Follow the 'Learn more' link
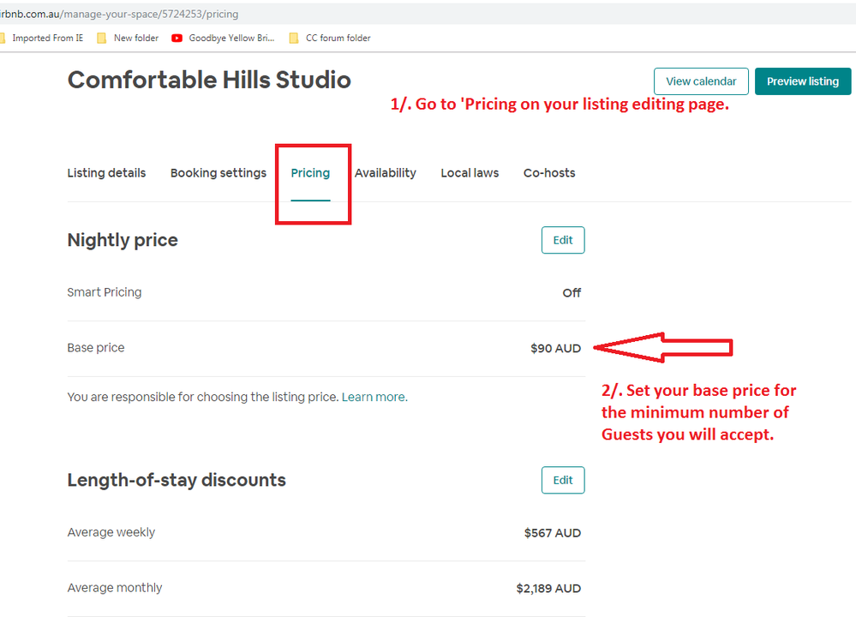This screenshot has width=856, height=617. (x=374, y=398)
